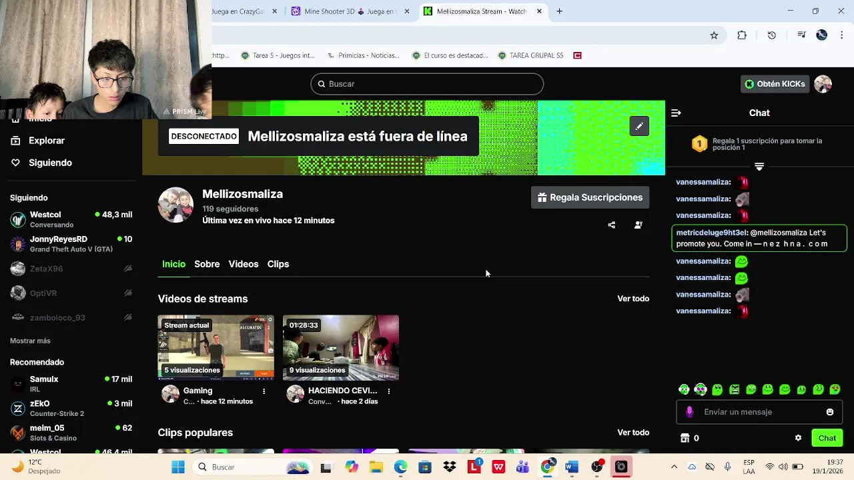Open emoji picker in message box

830,412
